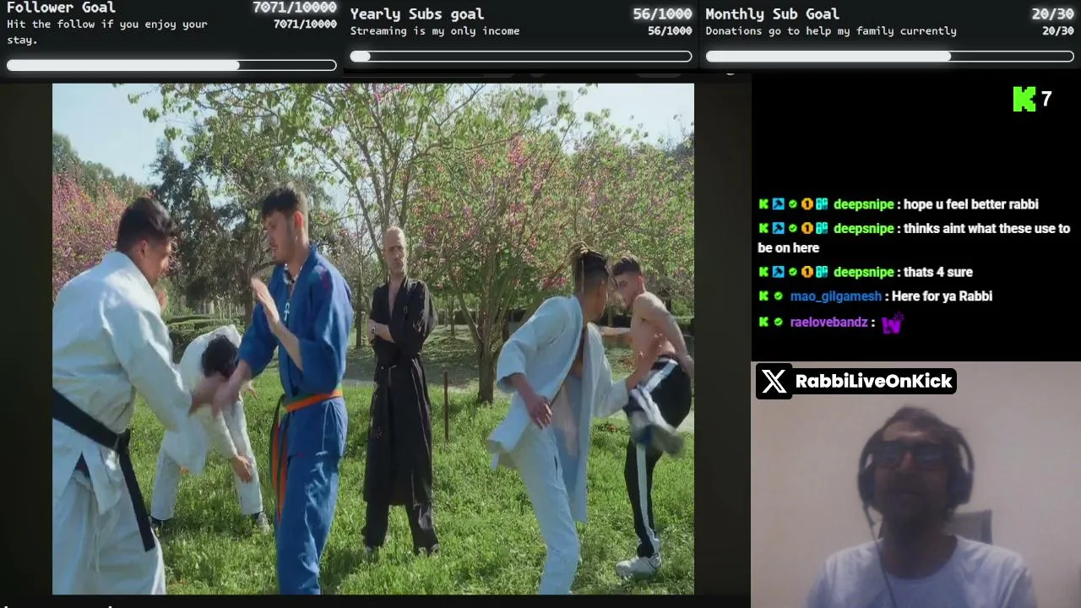Viewport: 1081px width, 608px height.
Task: Open deepsnipe's profile from 'hope u feel better rabbi'
Action: pos(863,204)
